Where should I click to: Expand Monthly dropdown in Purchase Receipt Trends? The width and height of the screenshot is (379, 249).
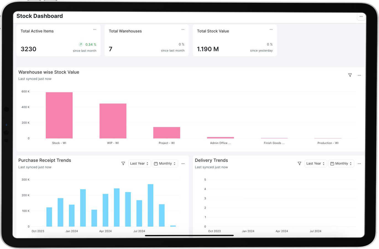165,164
